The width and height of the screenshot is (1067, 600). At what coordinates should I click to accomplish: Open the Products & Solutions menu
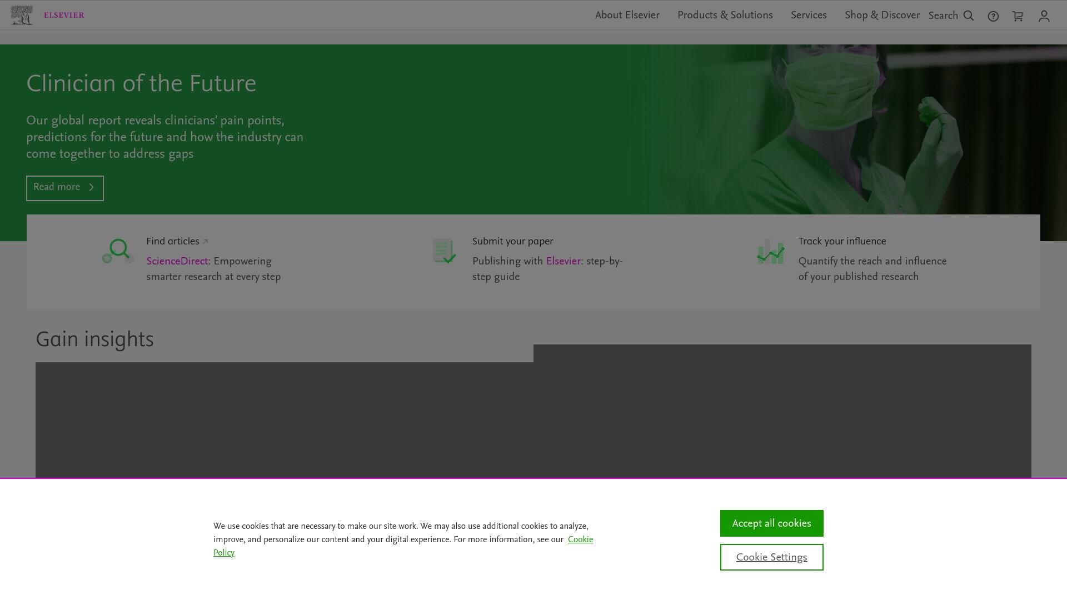pos(725,16)
